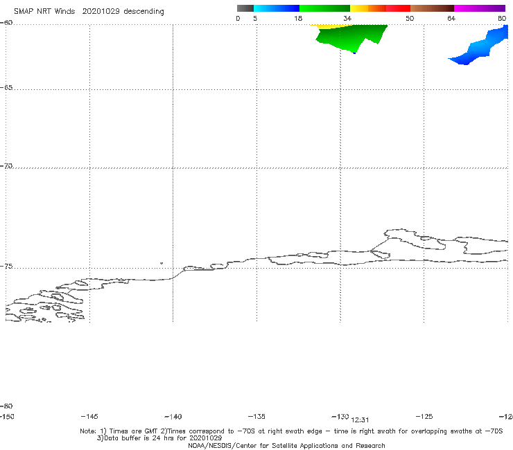Click the color bar label '34'
Viewport: 513px width, 450px height.
pyautogui.click(x=347, y=19)
